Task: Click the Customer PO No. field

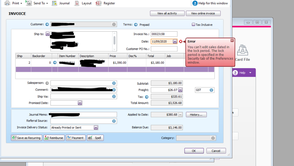Action: 164,49
